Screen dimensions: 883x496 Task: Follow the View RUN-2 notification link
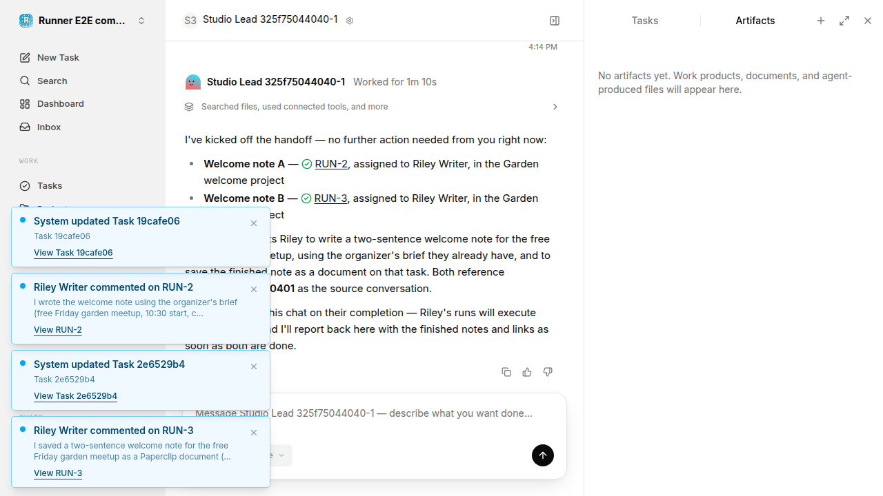click(x=58, y=330)
